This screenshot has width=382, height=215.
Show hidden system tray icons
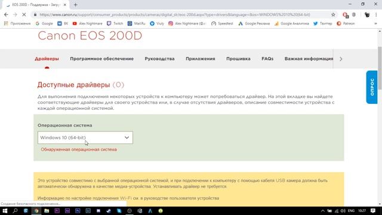[323, 211]
